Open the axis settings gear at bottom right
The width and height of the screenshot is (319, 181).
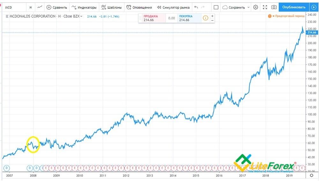tap(311, 175)
